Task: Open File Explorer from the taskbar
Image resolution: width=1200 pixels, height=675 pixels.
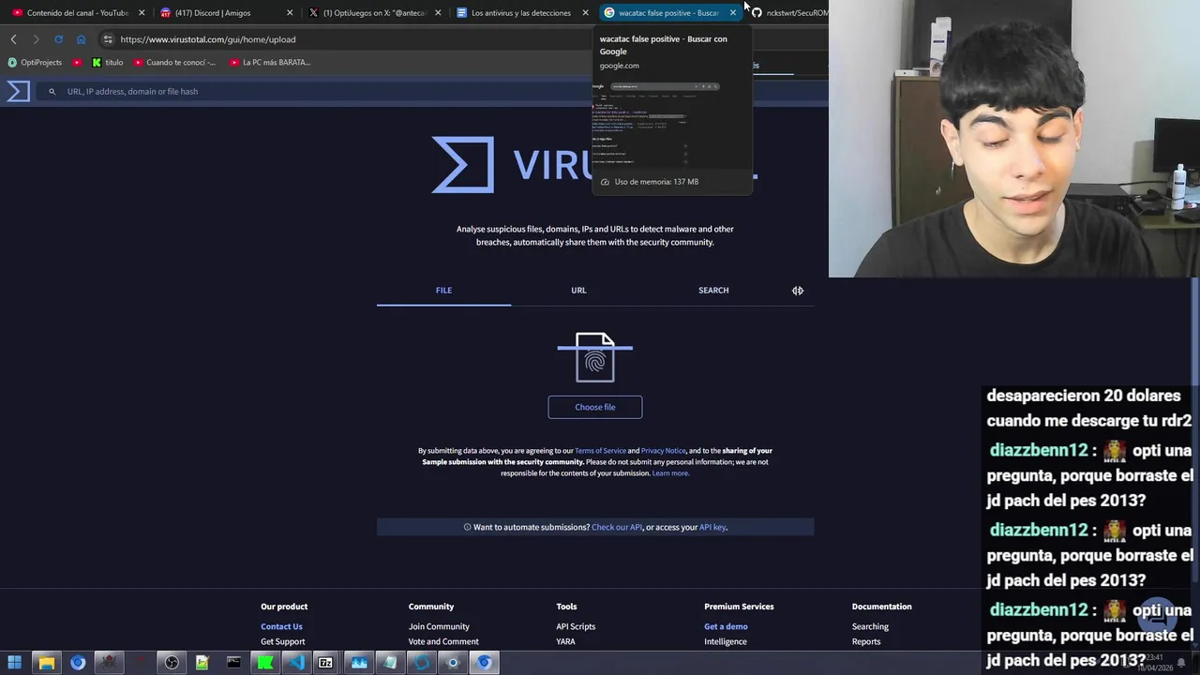Action: point(46,663)
